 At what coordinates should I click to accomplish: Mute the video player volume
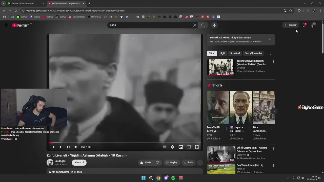pyautogui.click(x=76, y=147)
